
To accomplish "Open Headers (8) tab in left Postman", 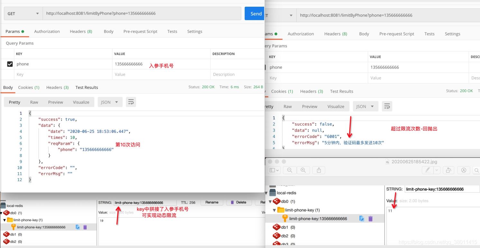I will click(81, 31).
